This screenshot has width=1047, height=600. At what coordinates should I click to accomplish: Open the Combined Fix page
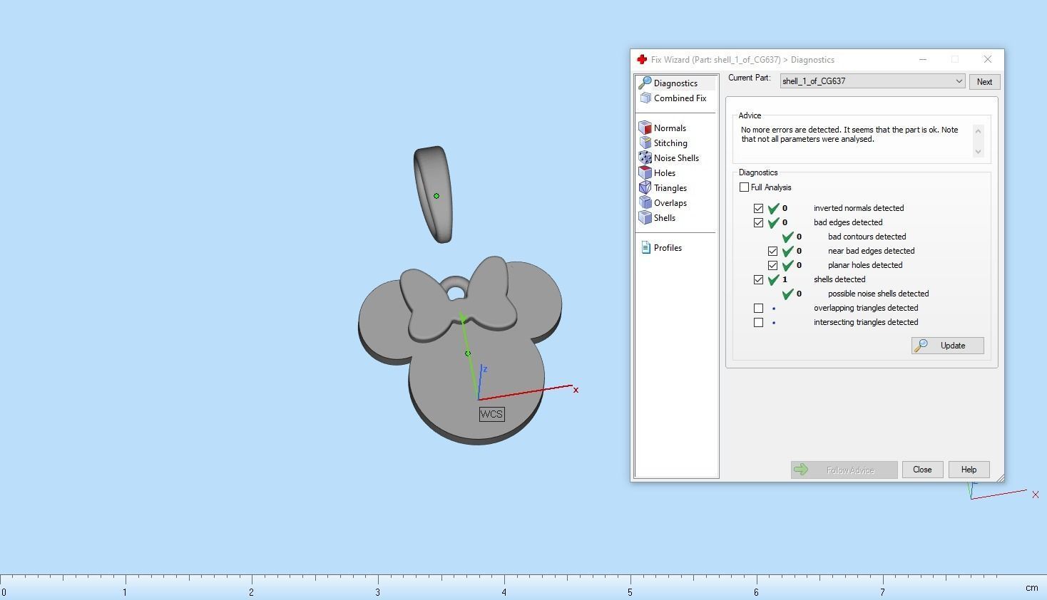pos(680,98)
